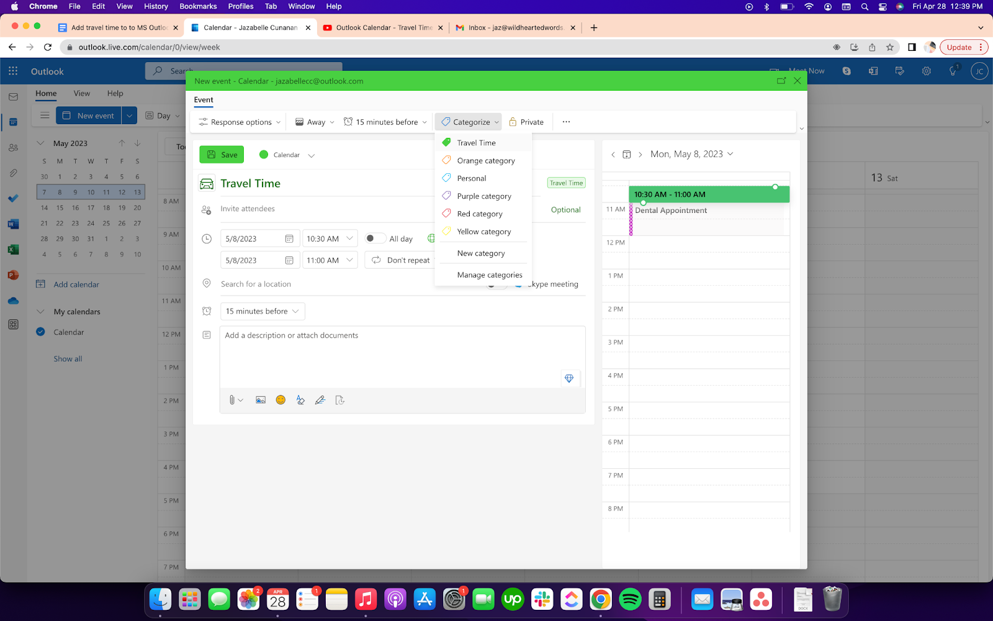Click the Invite attendees field

click(x=379, y=209)
